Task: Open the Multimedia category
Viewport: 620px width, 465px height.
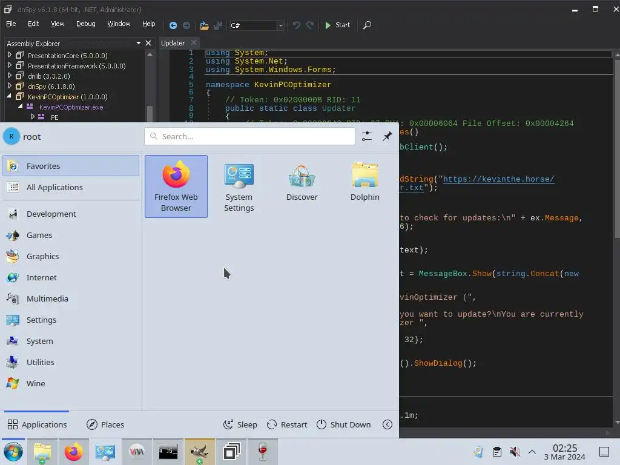Action: tap(71, 298)
